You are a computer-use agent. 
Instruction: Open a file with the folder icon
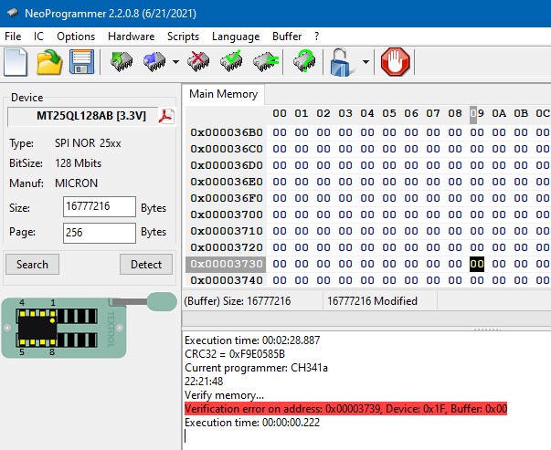49,62
